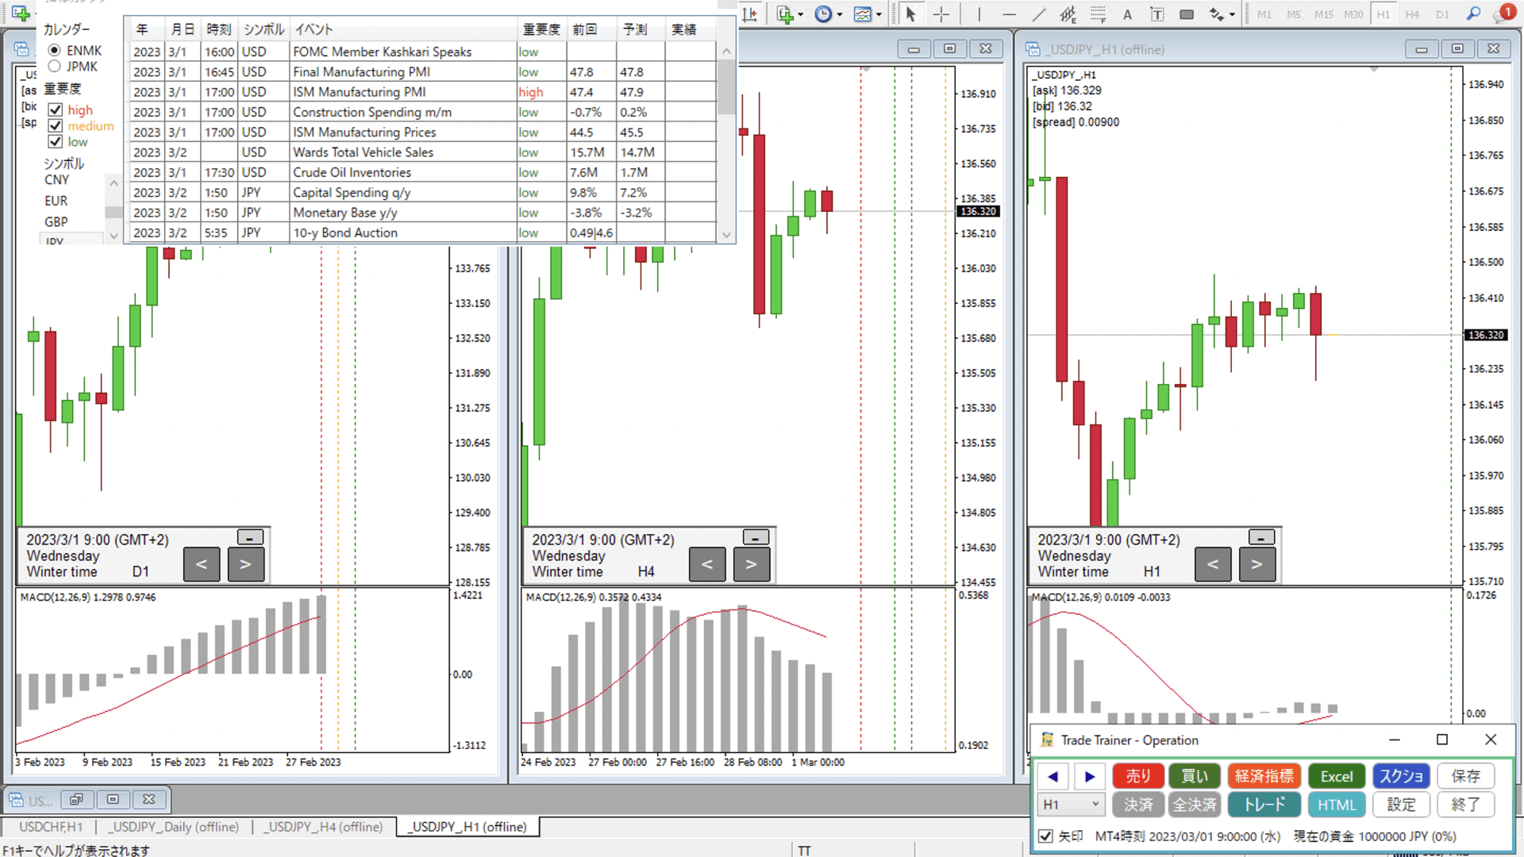Select the Fibonacci retracement tool
The width and height of the screenshot is (1524, 857).
tap(1098, 14)
